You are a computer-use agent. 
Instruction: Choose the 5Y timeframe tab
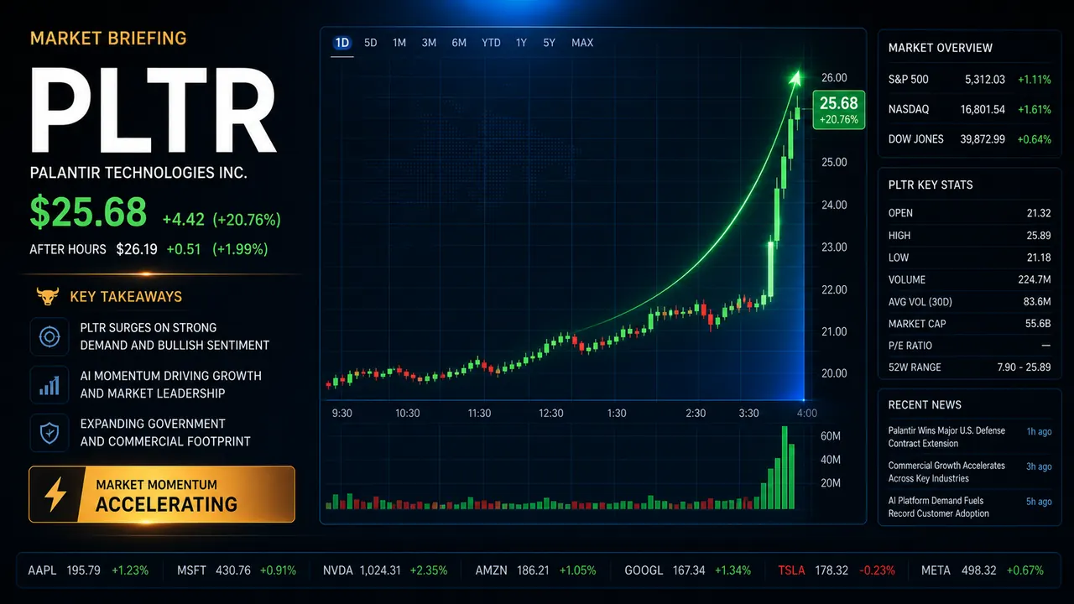(x=549, y=43)
